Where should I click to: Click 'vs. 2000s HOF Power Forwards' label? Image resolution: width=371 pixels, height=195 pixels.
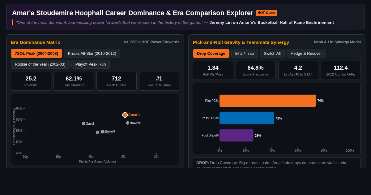coord(151,42)
